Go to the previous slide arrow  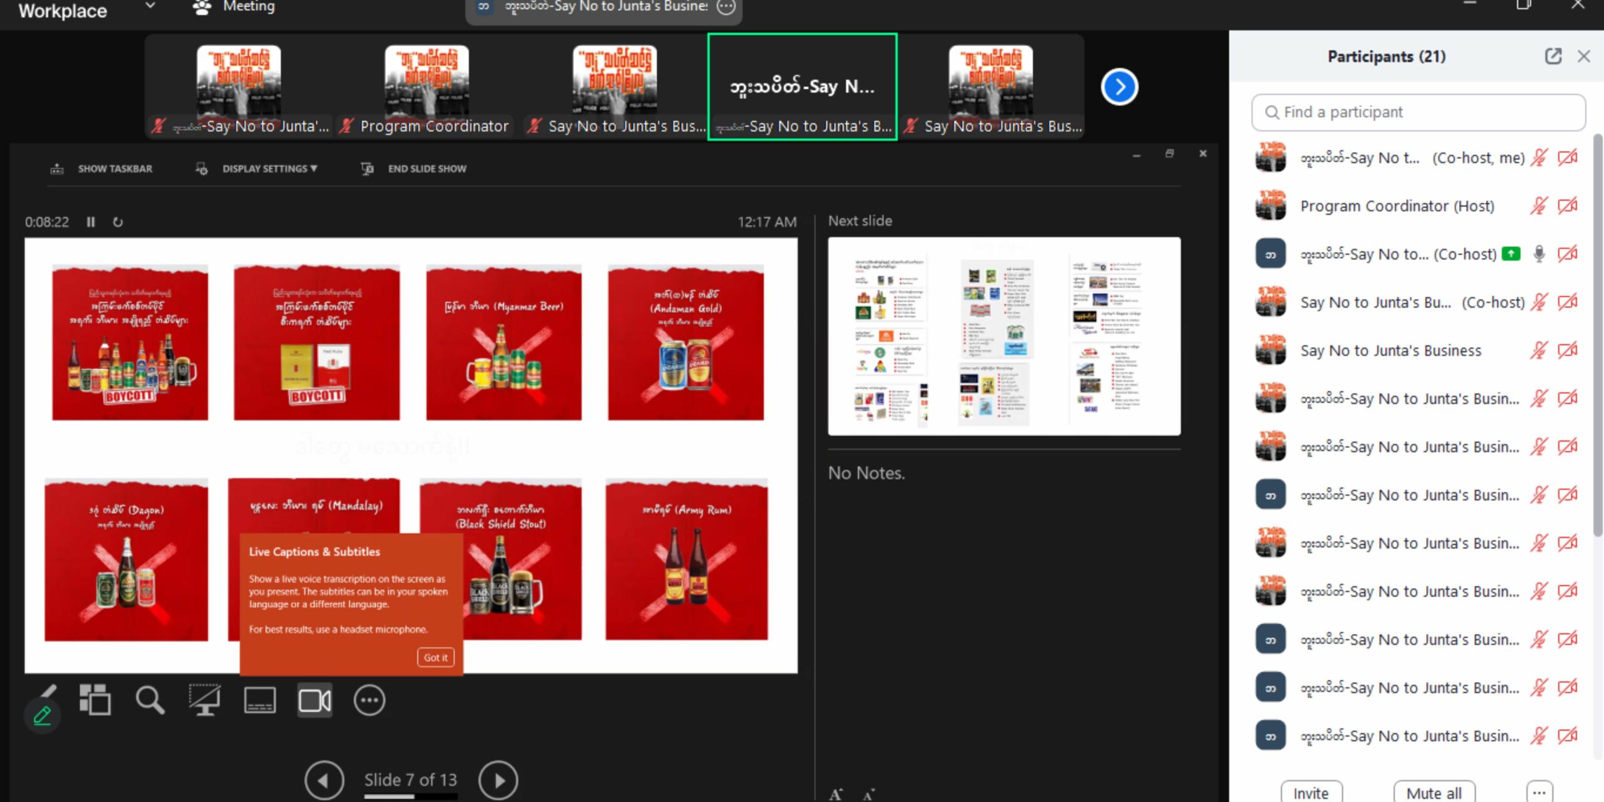(324, 780)
